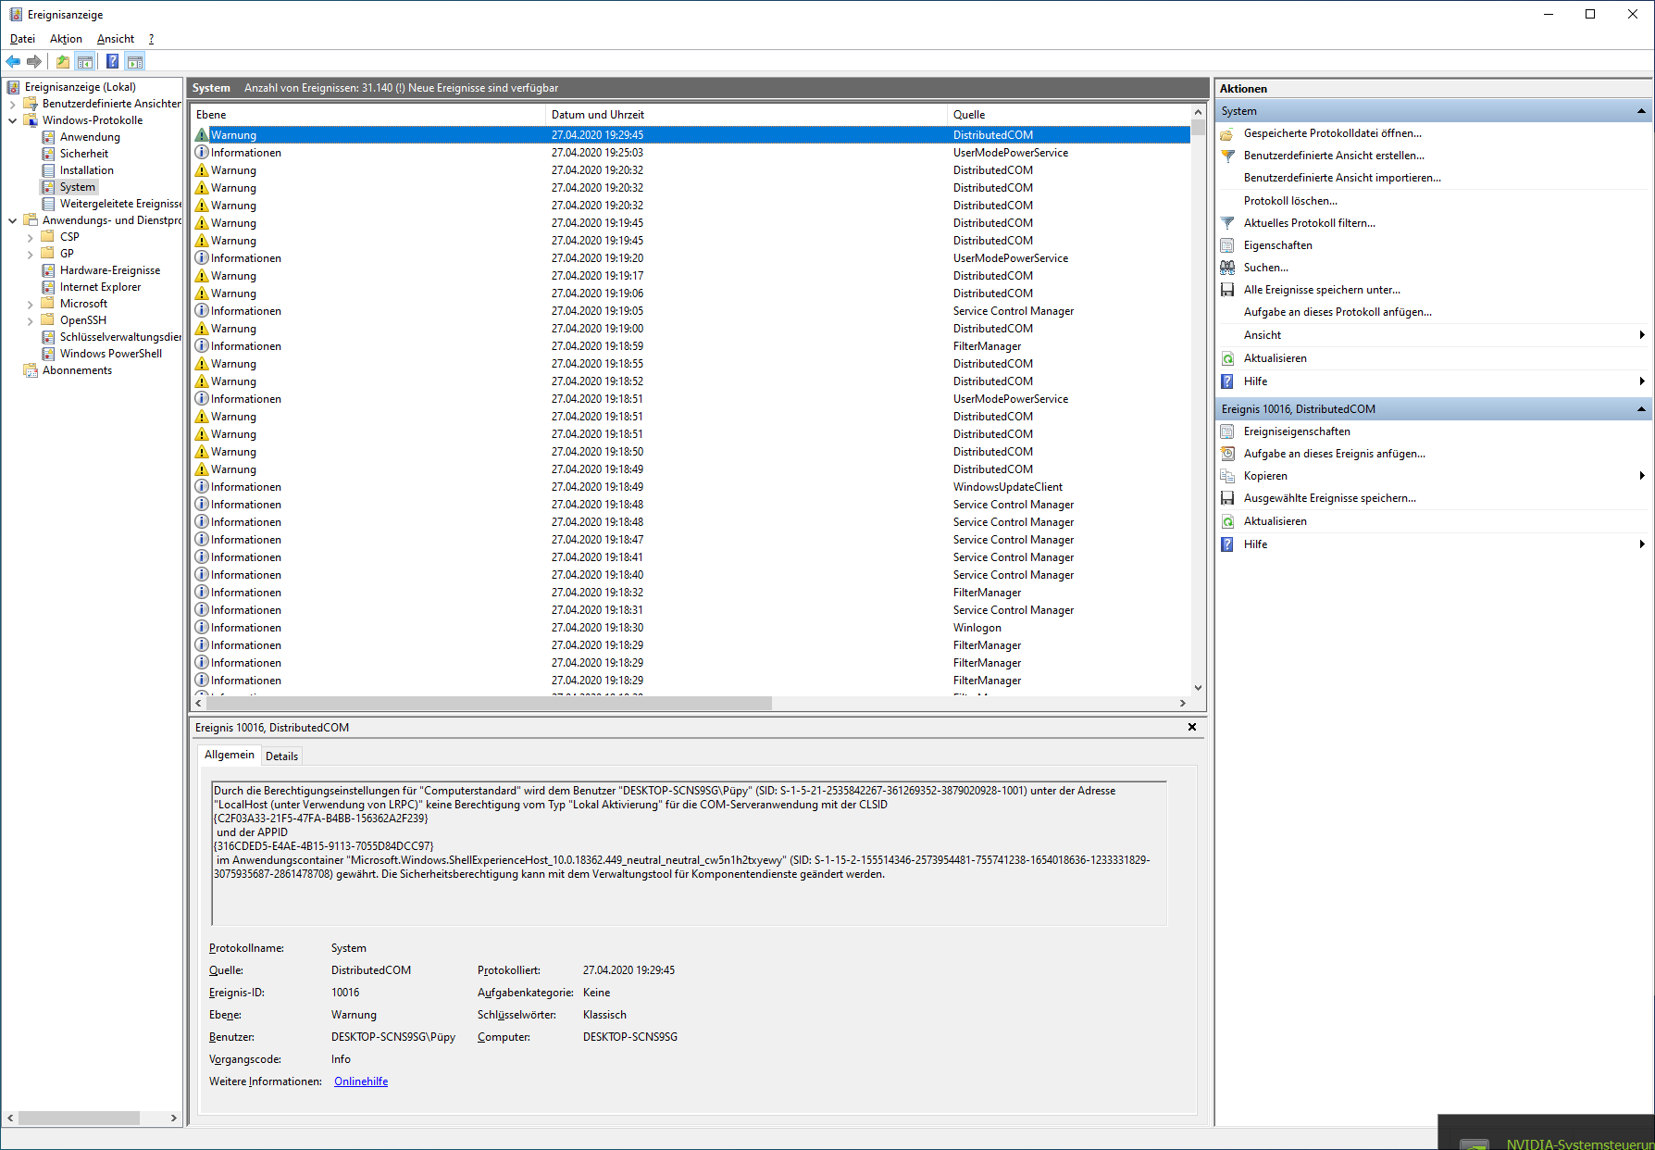
Task: Open help via the toolbar question-mark icon
Action: [112, 62]
